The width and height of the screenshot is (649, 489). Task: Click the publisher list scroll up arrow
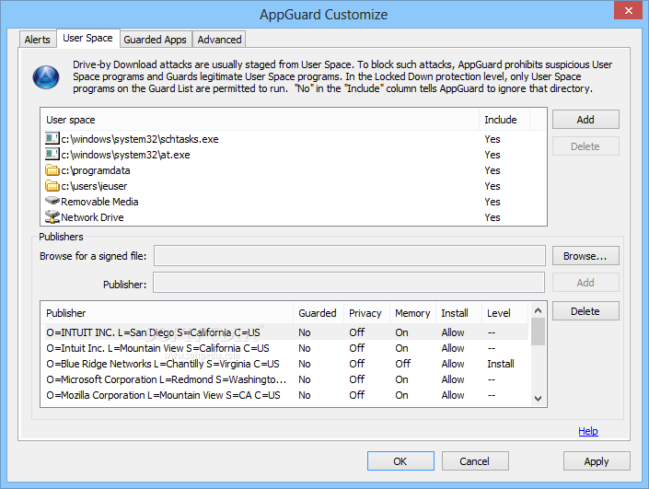539,310
